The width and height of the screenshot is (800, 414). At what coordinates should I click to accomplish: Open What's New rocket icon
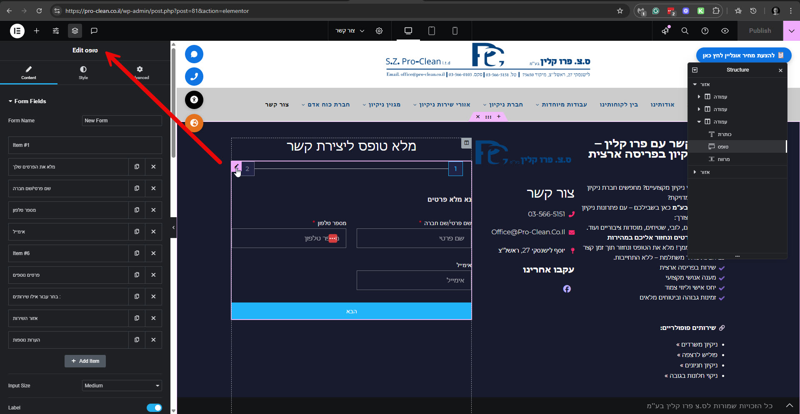click(665, 31)
